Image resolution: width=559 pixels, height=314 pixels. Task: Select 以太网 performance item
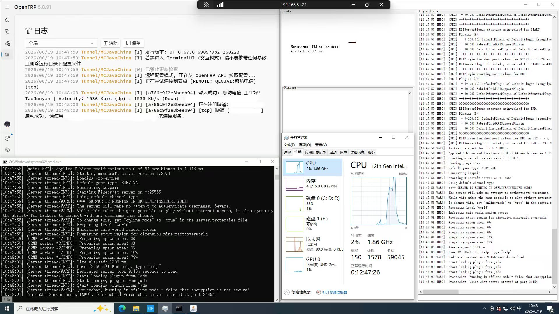click(313, 244)
